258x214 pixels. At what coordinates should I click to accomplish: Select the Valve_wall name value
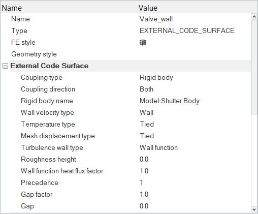pyautogui.click(x=156, y=19)
